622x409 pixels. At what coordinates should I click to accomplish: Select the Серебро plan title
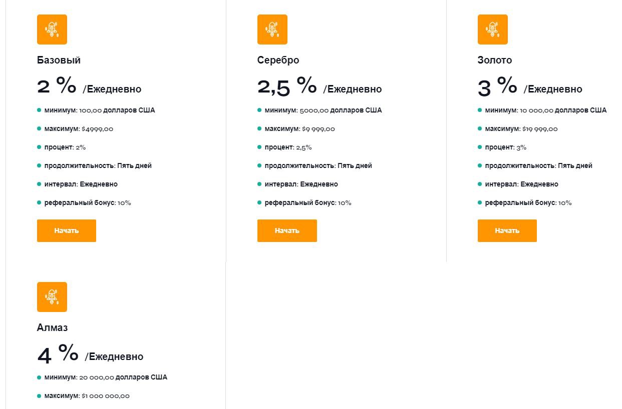pyautogui.click(x=278, y=60)
